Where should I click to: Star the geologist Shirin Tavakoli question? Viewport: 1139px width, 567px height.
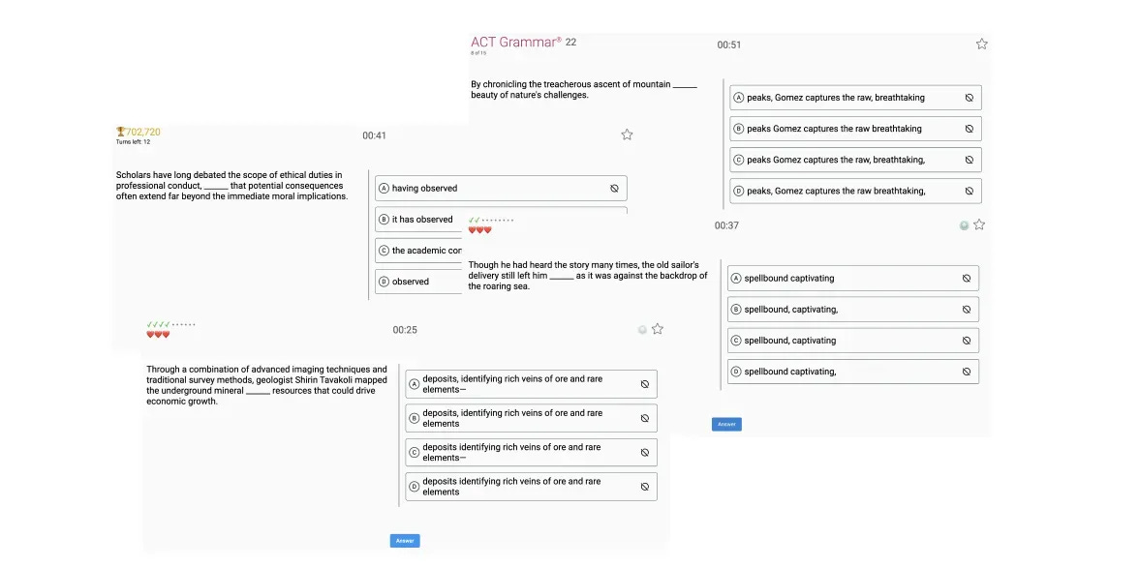[658, 330]
